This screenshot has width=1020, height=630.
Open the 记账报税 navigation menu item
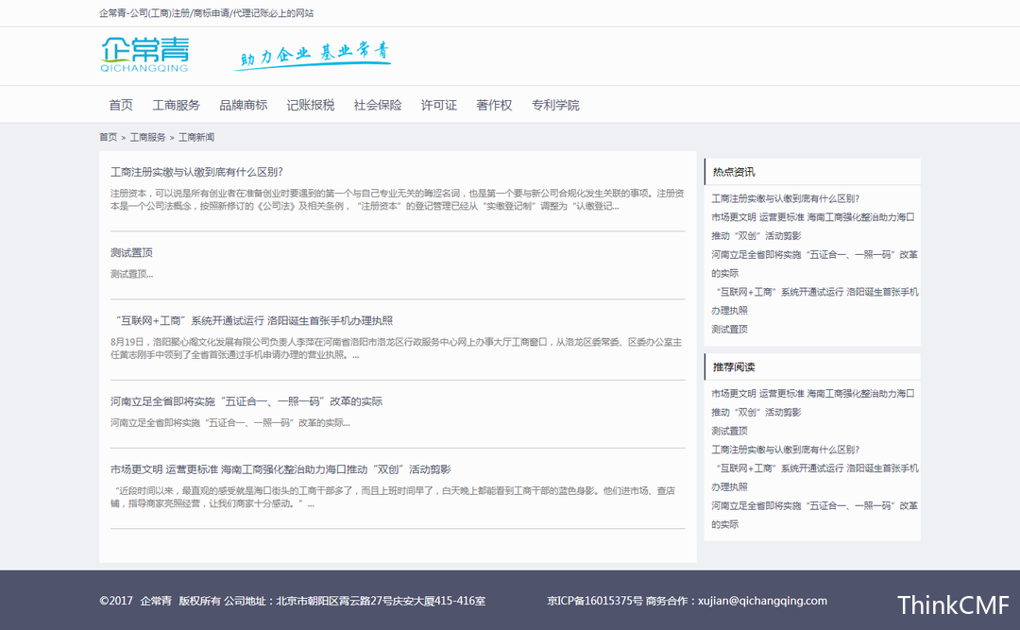pyautogui.click(x=311, y=105)
